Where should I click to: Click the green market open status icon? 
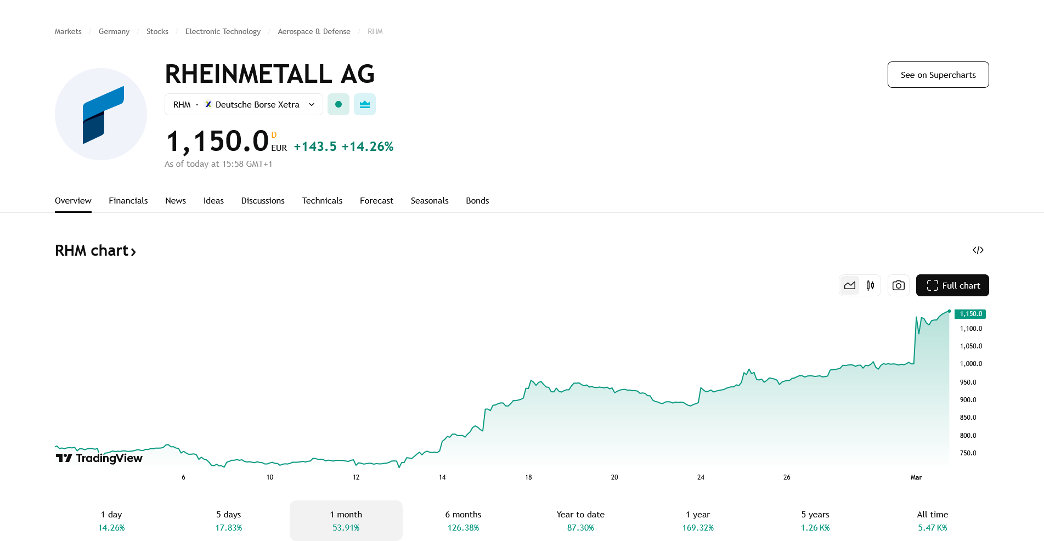pyautogui.click(x=338, y=104)
